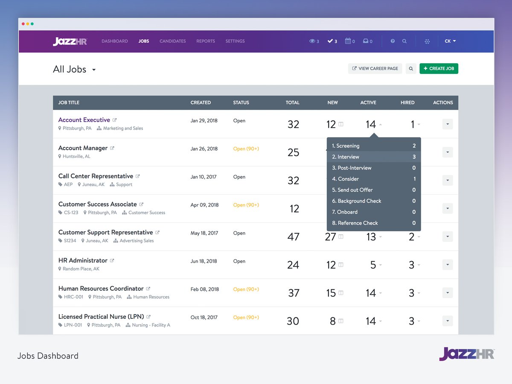Open the apps grid icon near CK
Image resolution: width=512 pixels, height=384 pixels.
pos(427,41)
